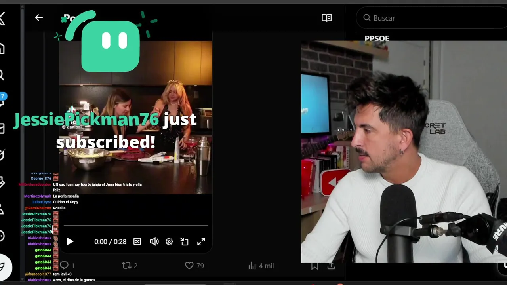507x285 pixels.
Task: Open Explore search in X sidebar
Action: coord(2,75)
